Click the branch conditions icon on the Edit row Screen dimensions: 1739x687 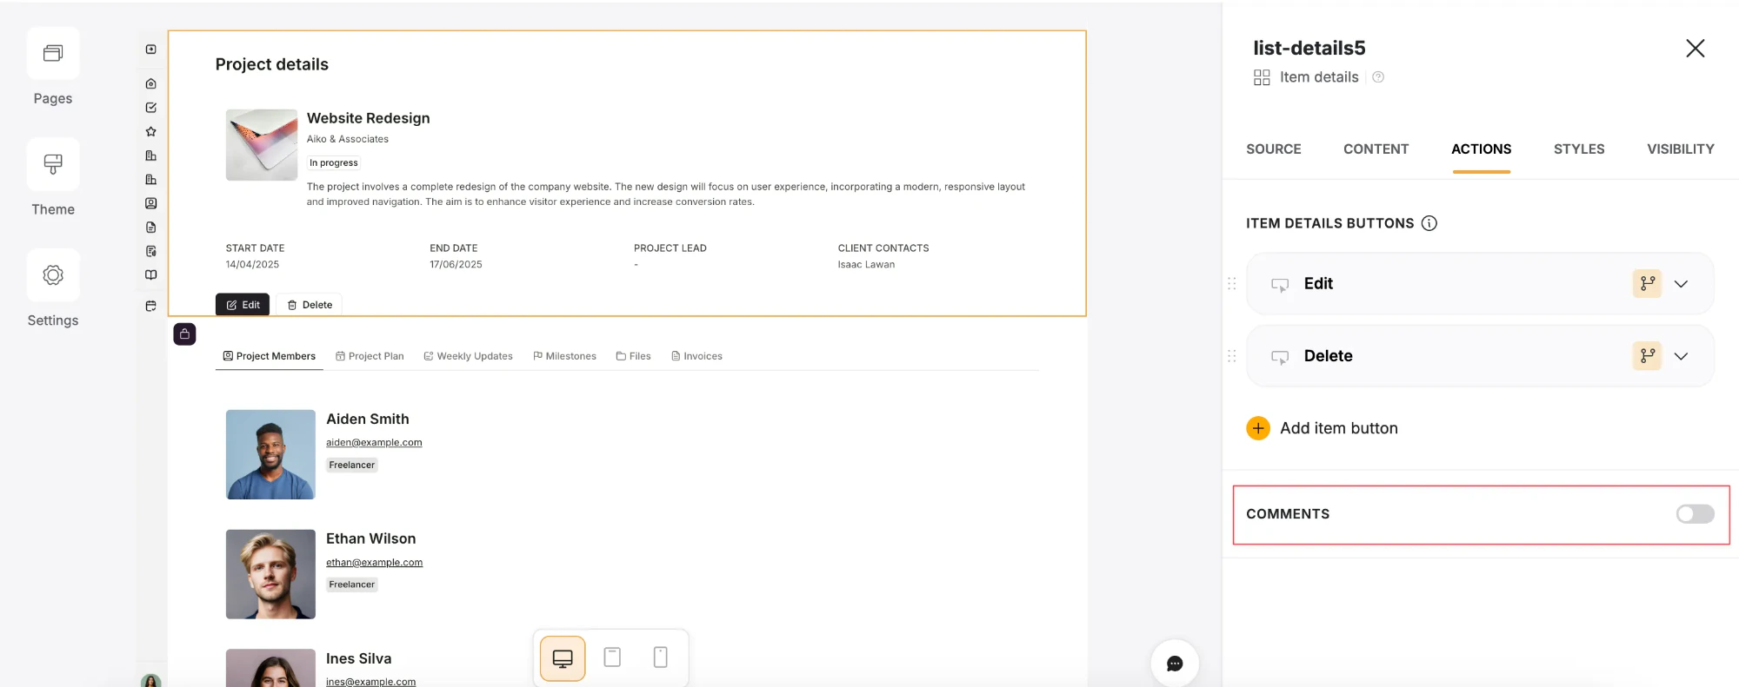pos(1647,284)
